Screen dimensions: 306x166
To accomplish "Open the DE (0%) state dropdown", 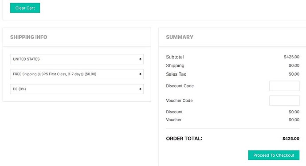I will tap(77, 89).
